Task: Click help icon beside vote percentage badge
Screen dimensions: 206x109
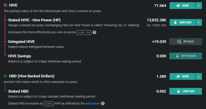Action: [94, 32]
